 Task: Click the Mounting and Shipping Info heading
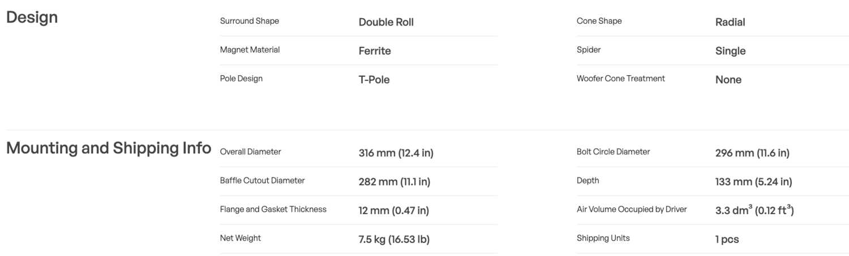pos(108,149)
